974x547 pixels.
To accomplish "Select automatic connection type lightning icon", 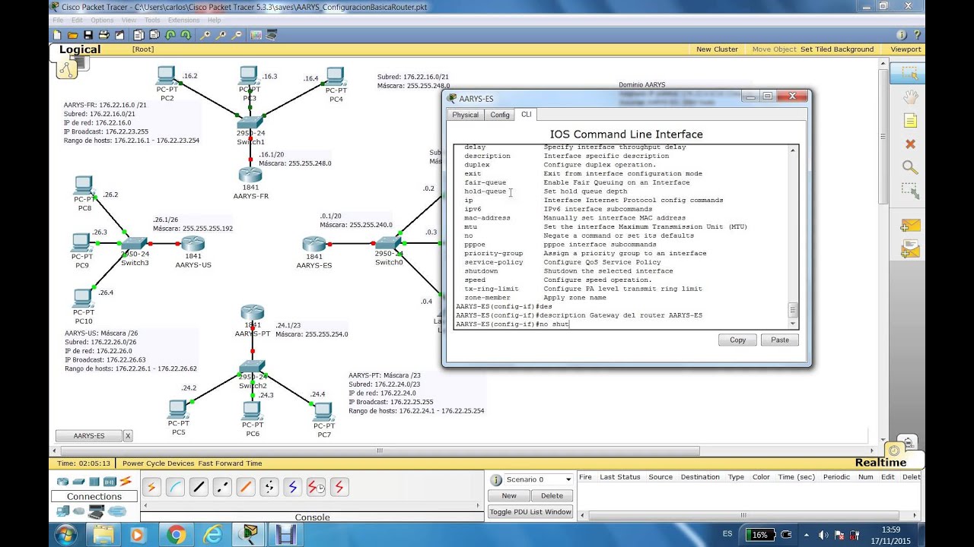I will point(151,488).
